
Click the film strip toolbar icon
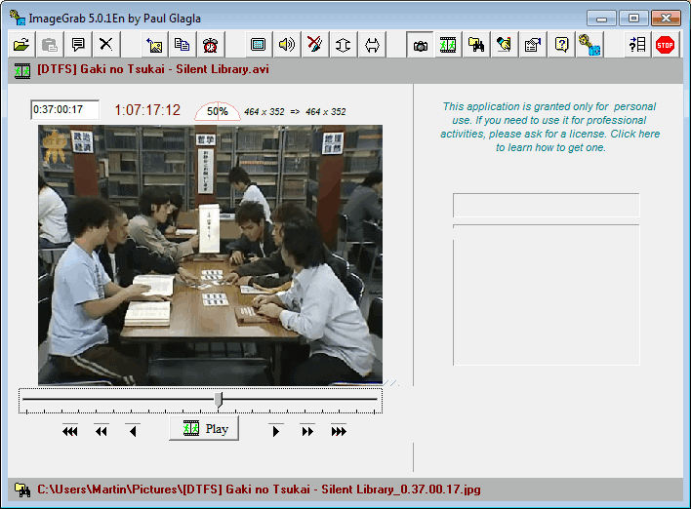click(448, 45)
